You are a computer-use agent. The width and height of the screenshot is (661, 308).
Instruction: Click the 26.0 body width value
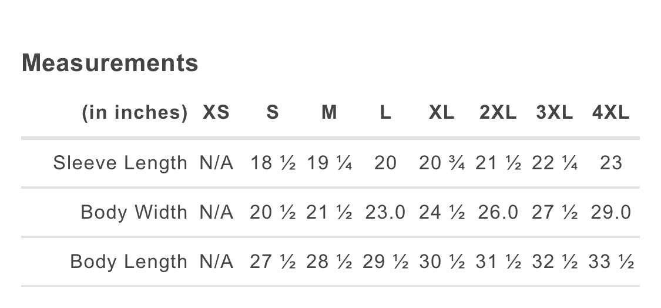pos(498,212)
